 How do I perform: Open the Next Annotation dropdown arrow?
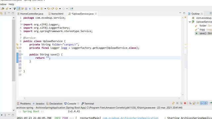[x=38, y=9]
